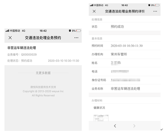Tap the battery icon on left phone status bar
Screen dimensions: 166x136
79,31
